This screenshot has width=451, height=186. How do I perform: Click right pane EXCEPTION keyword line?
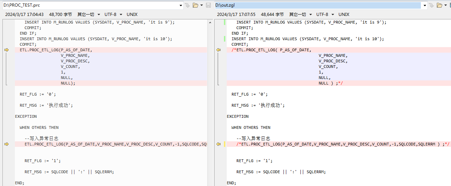coord(238,116)
